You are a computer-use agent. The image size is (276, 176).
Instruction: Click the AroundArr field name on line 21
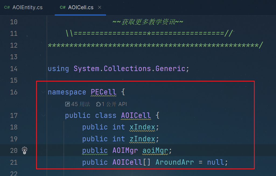tap(174, 162)
